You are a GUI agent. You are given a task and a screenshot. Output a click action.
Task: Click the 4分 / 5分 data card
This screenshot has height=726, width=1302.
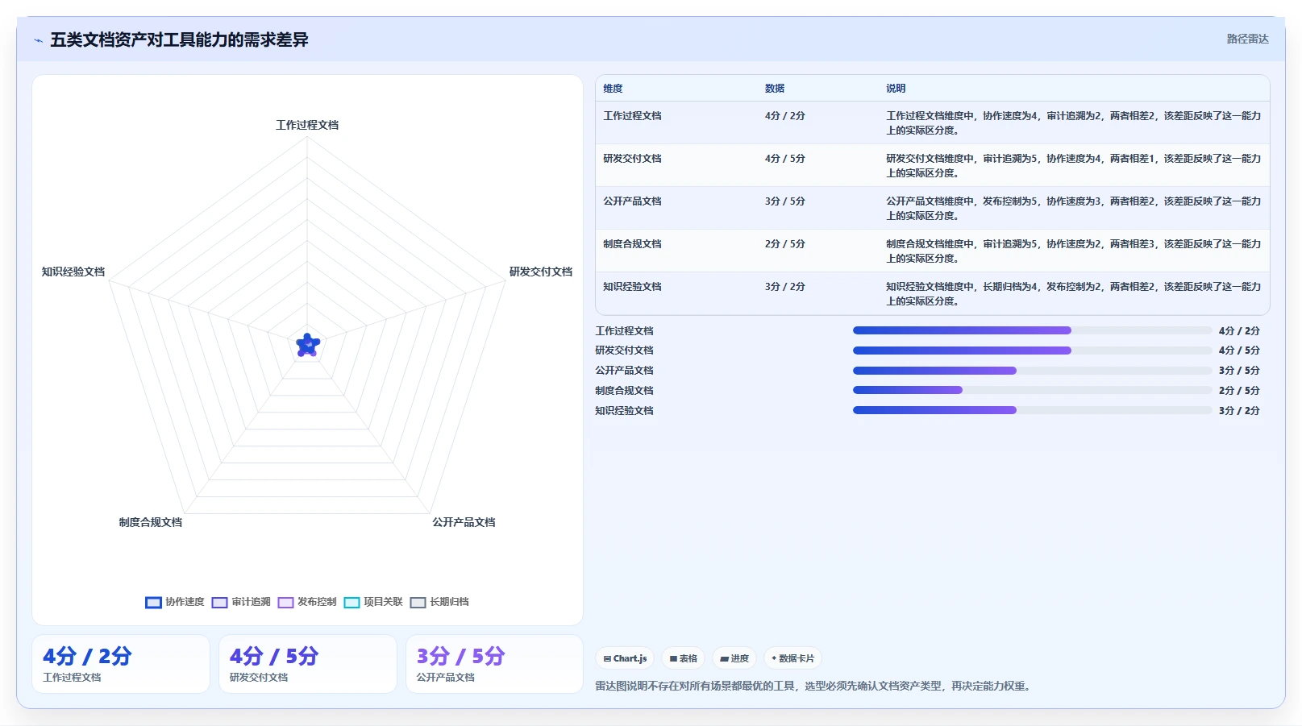(x=308, y=664)
